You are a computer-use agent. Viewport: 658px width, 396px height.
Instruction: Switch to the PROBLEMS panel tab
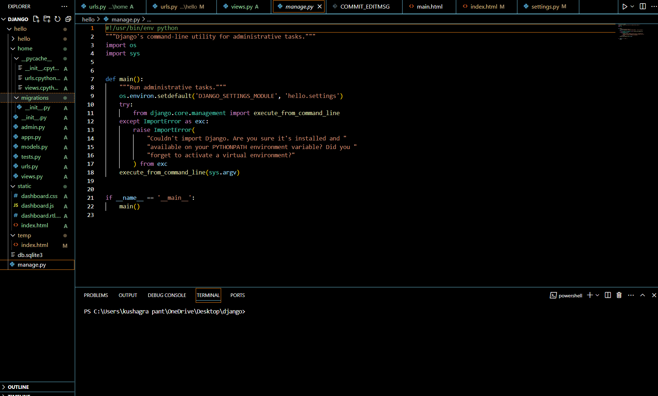tap(96, 295)
